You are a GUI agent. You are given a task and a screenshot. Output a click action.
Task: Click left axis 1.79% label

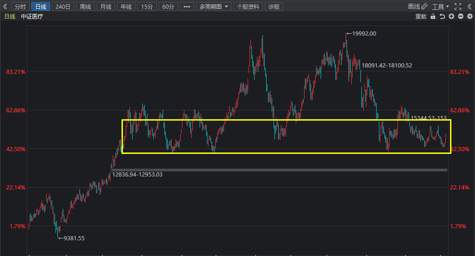click(18, 226)
